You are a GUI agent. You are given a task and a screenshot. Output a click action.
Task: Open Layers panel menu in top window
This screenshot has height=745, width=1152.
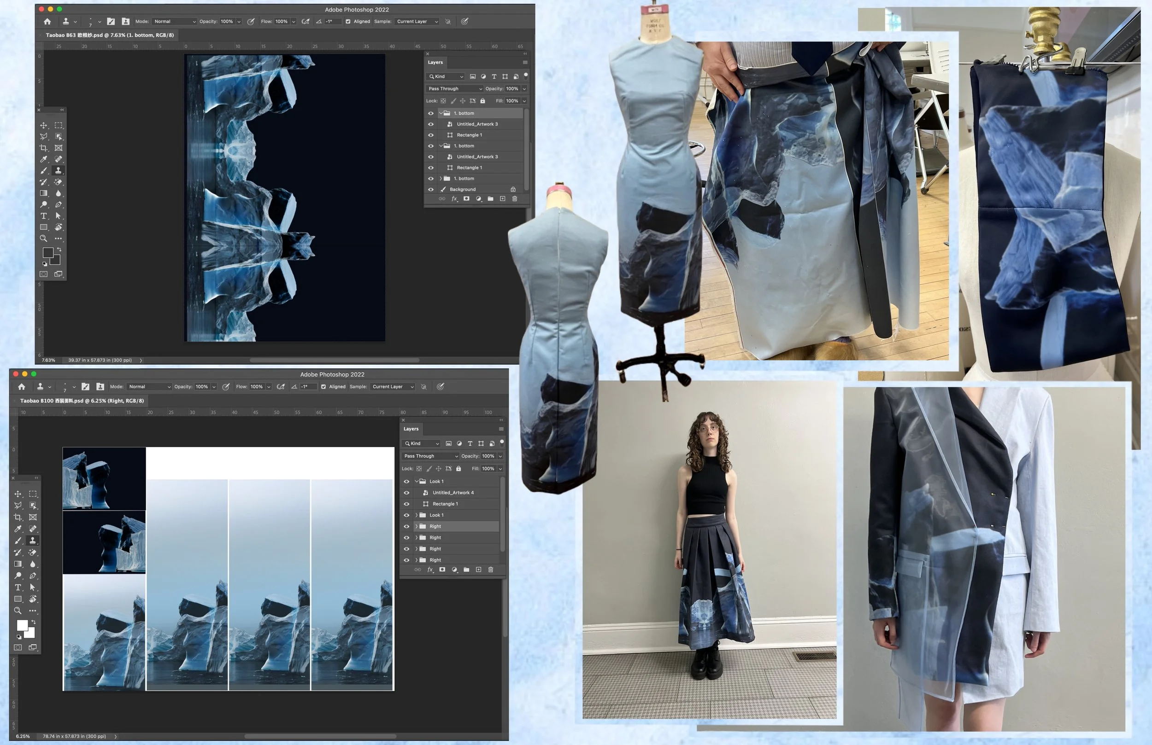pos(525,63)
